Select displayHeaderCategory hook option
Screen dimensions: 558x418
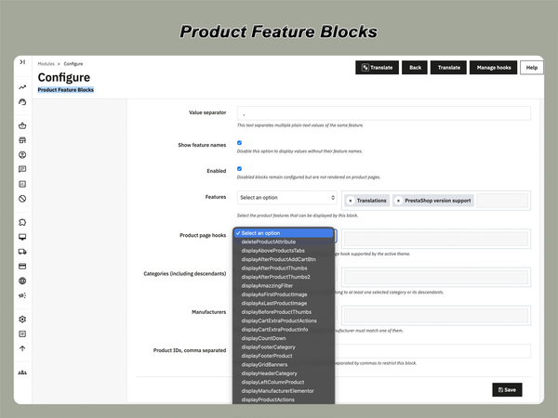(284, 373)
